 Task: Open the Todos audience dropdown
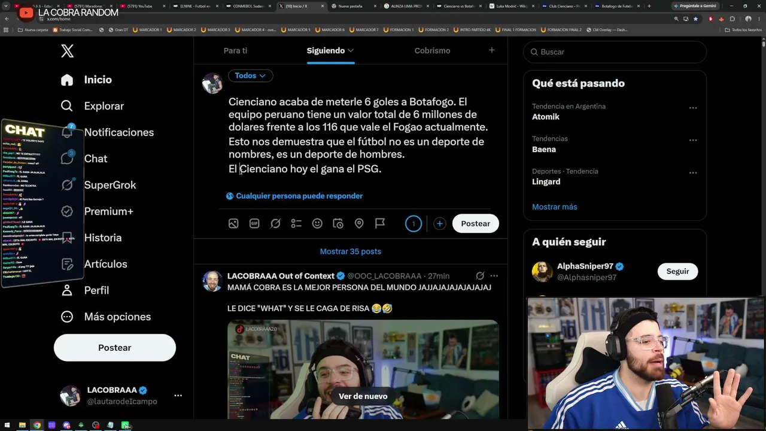point(250,75)
